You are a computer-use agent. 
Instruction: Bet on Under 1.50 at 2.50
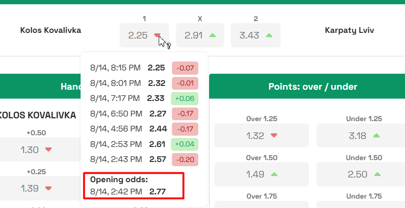[358, 175]
